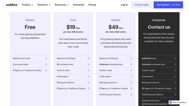189x106 pixels.
Task: Open info icon for Growth Unlimited unhosted sites
Action: pyautogui.click(x=131, y=64)
